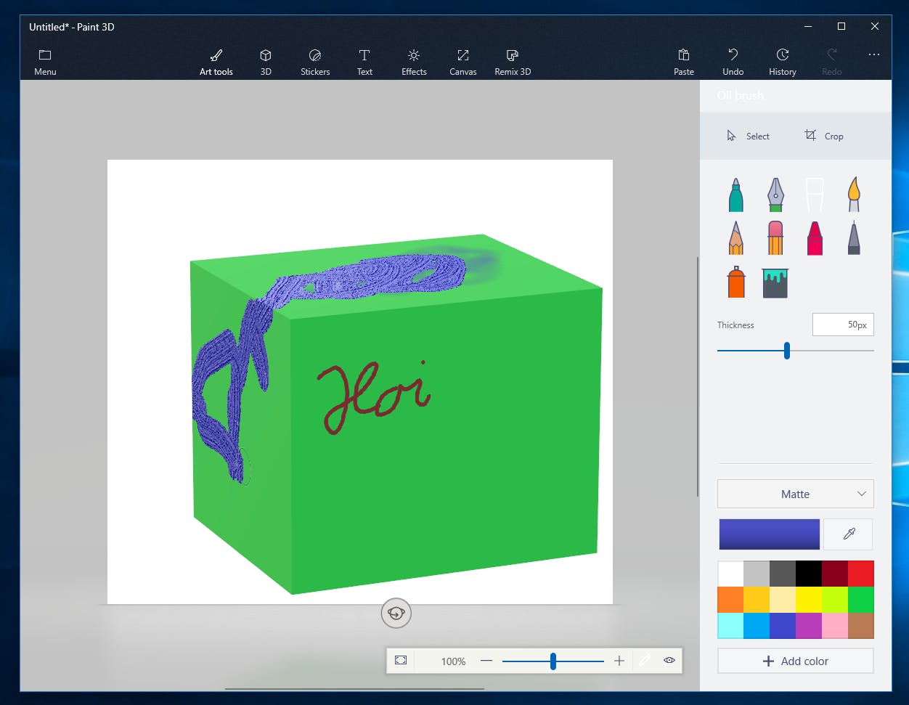This screenshot has width=909, height=705.
Task: Toggle canvas transparency with the eye icon
Action: [x=668, y=661]
